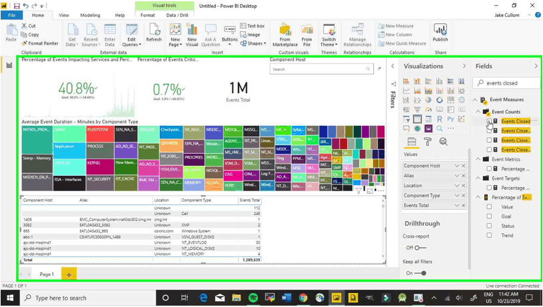
Task: Open the Alias field dropdown chevron
Action: (457, 176)
